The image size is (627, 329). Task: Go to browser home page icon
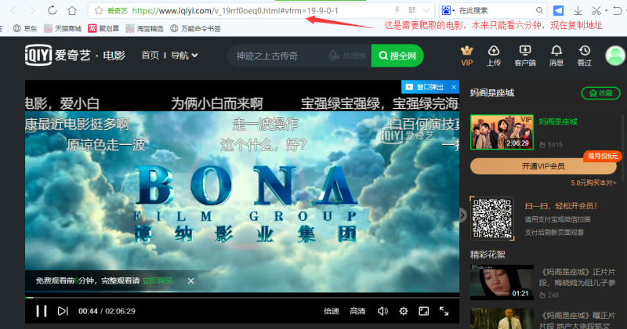point(72,10)
